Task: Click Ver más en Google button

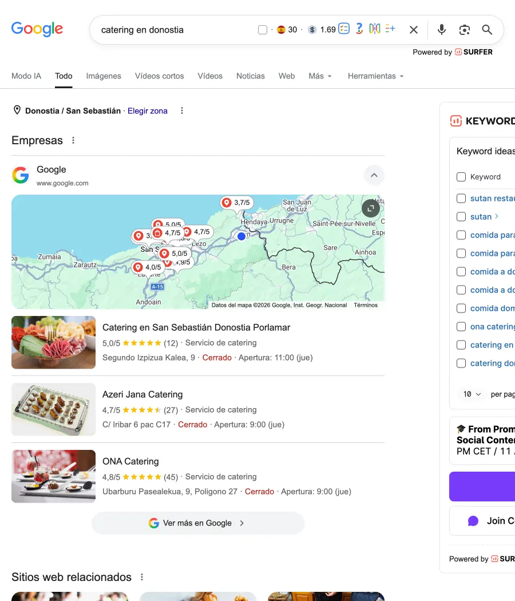Action: click(x=198, y=523)
